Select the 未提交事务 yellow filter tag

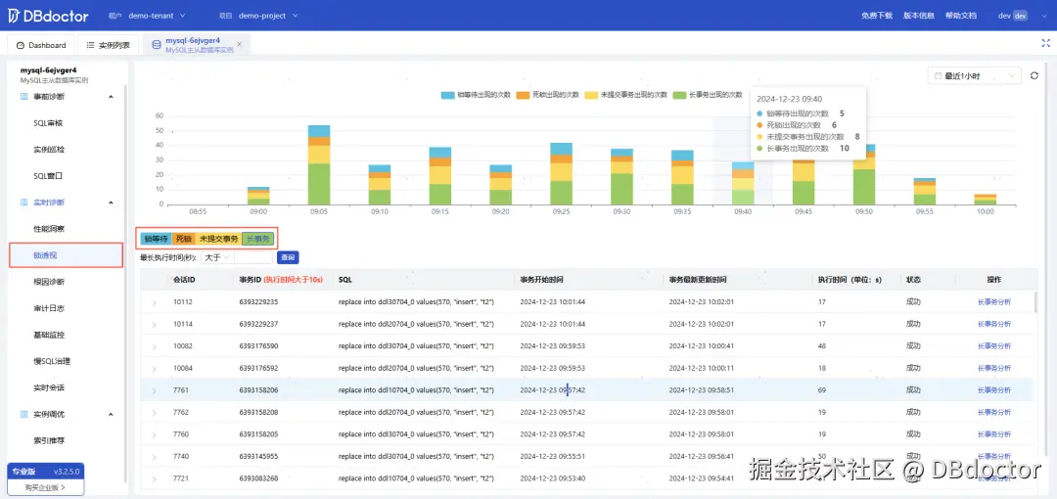coord(218,239)
